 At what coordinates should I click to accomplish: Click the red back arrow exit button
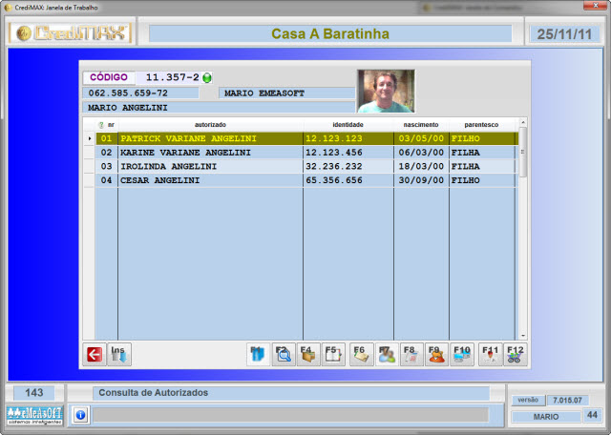pos(94,354)
